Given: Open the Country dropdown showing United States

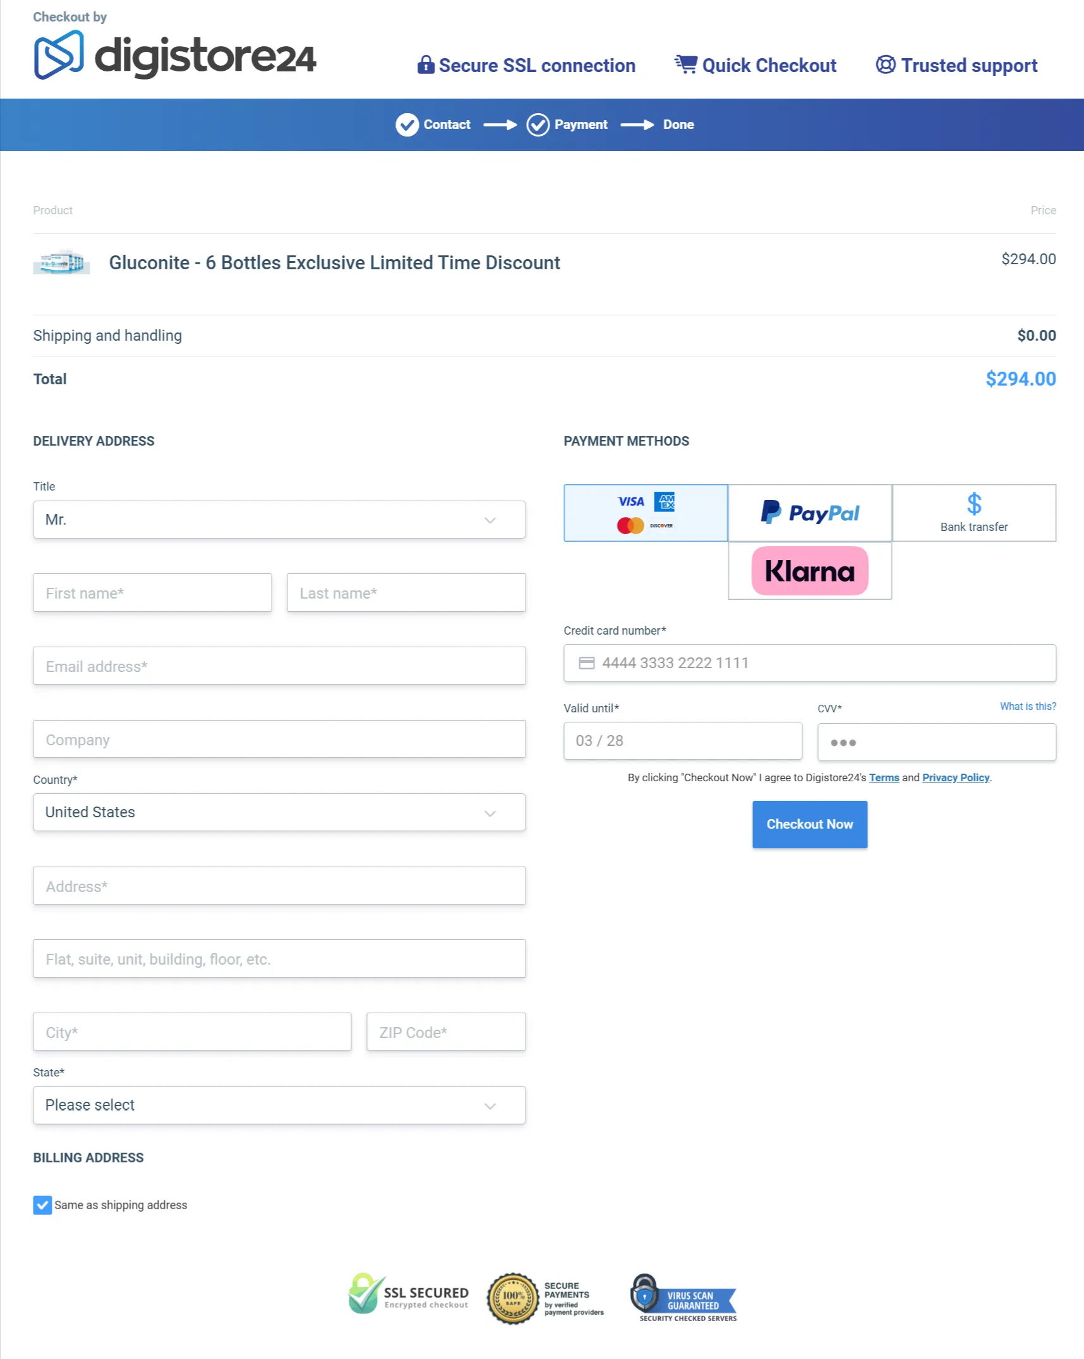Looking at the screenshot, I should click(x=279, y=812).
